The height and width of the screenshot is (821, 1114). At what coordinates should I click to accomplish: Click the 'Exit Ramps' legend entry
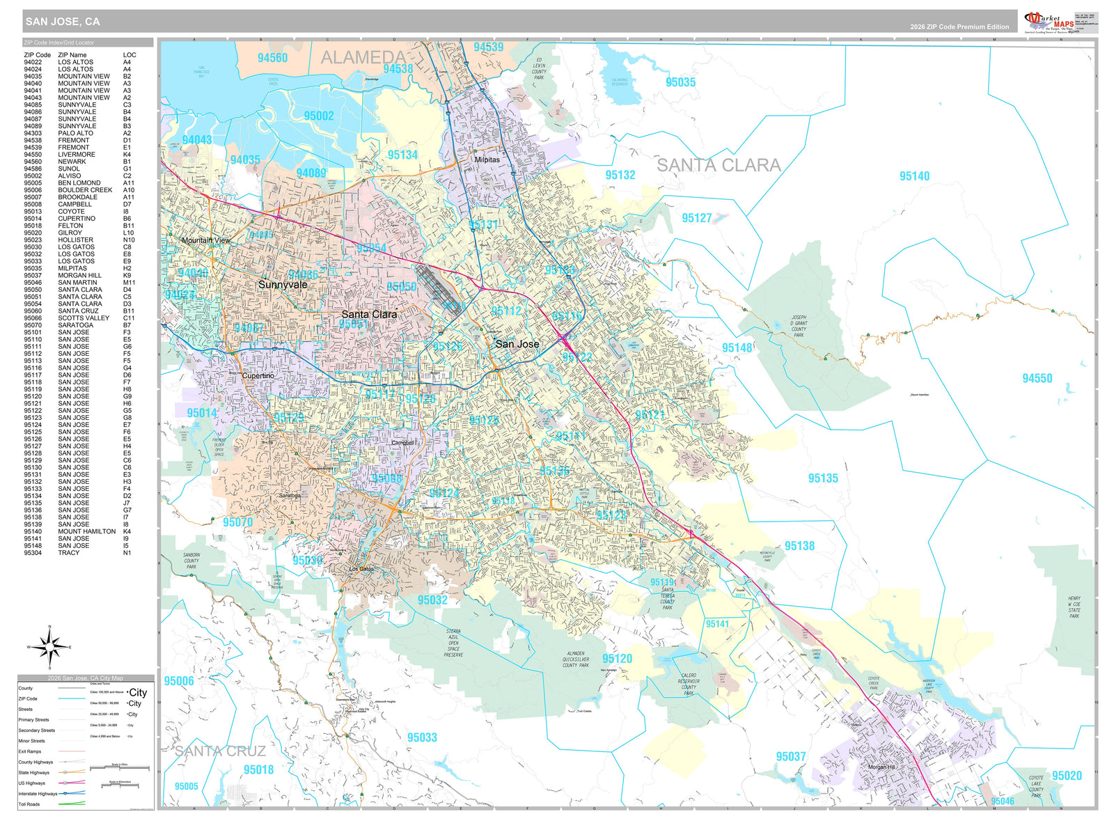(51, 751)
